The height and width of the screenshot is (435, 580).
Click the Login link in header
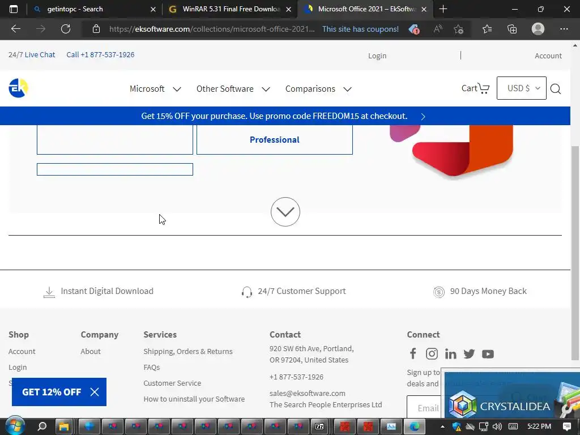pyautogui.click(x=377, y=56)
